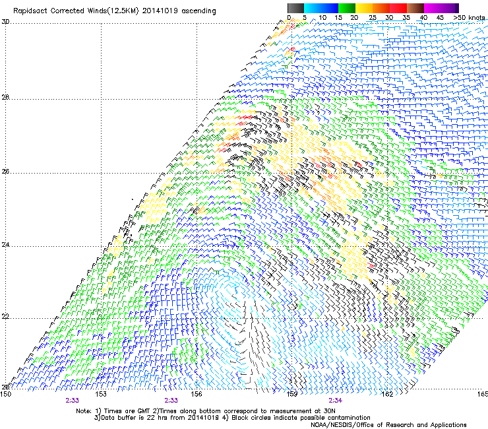Click the longitude label 159
Image resolution: width=488 pixels, height=429 pixels.
pyautogui.click(x=292, y=394)
